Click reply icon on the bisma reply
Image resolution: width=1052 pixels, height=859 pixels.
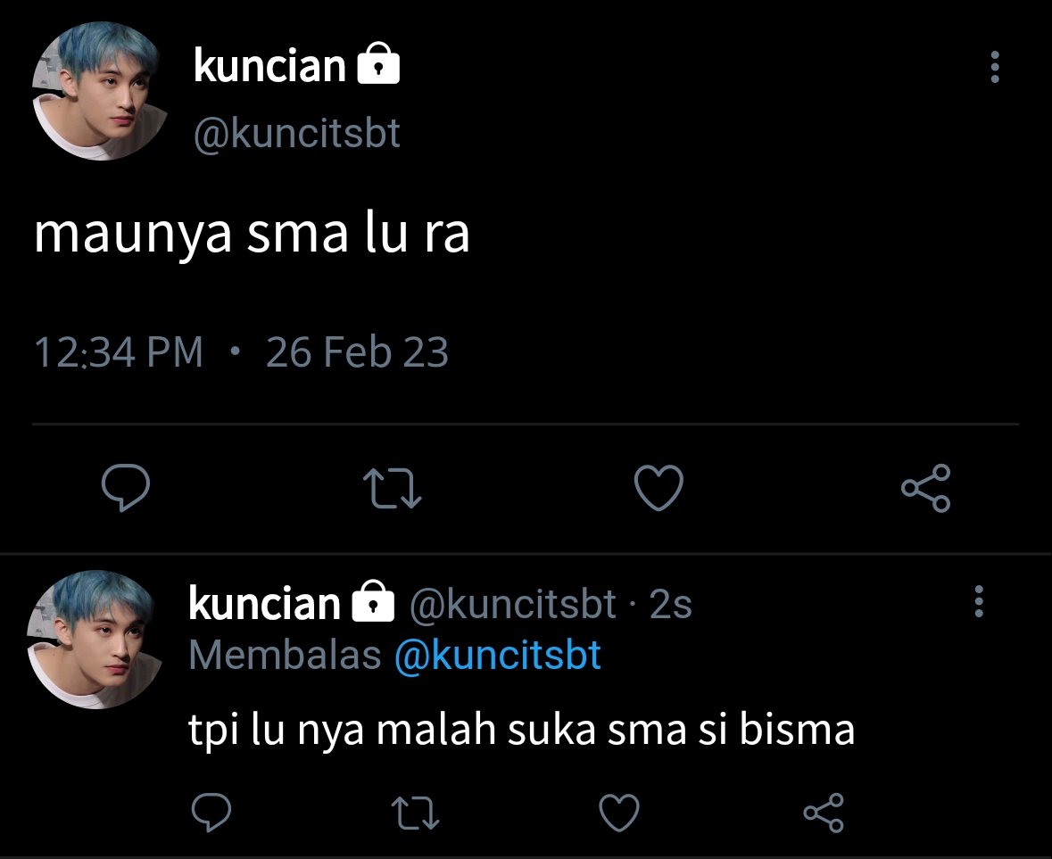pyautogui.click(x=211, y=812)
